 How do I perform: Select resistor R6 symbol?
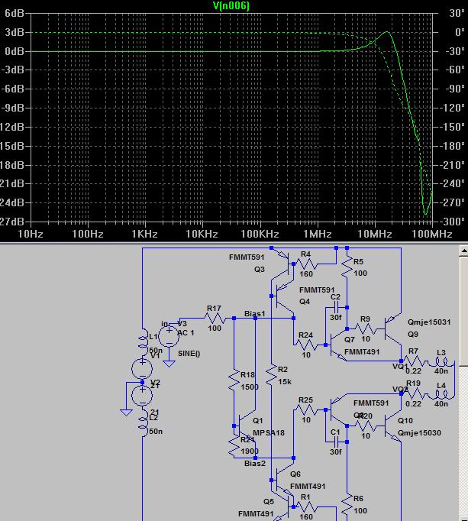[347, 504]
